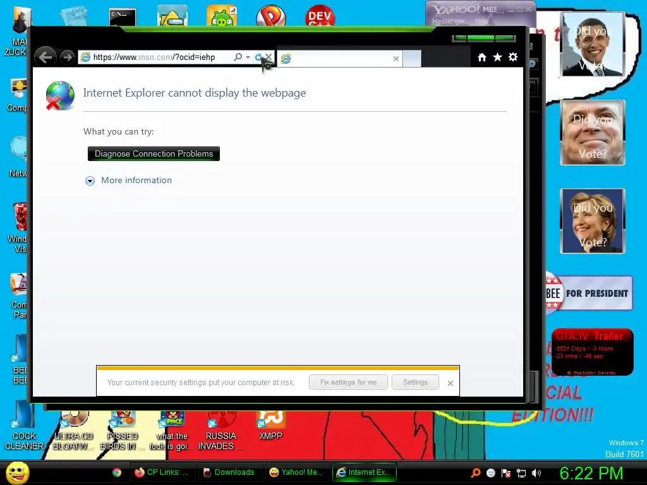Open the DEV desktop icon
647x485 pixels.
click(x=320, y=16)
